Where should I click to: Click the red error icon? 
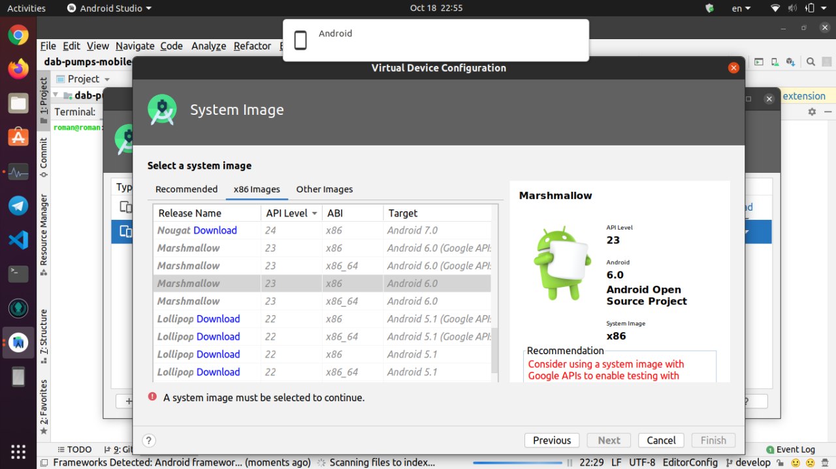coord(153,397)
